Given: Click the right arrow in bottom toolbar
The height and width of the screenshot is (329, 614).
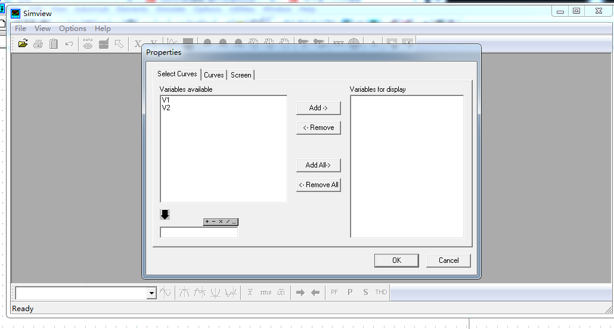Looking at the screenshot, I should [300, 293].
